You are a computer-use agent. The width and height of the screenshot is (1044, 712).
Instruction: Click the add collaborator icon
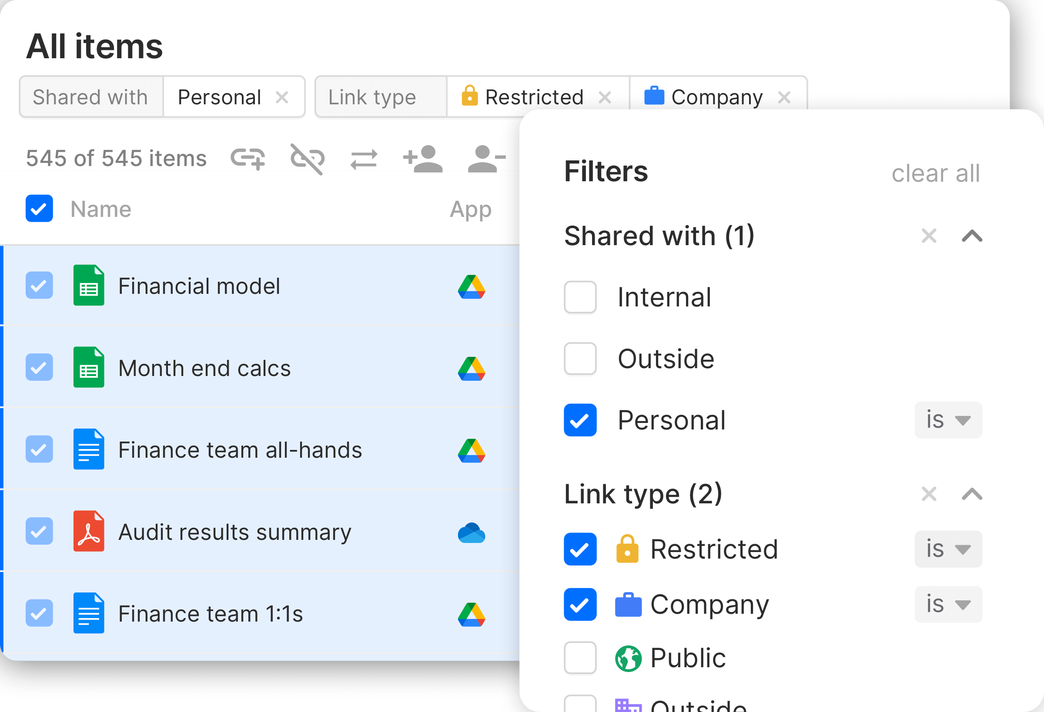click(423, 158)
